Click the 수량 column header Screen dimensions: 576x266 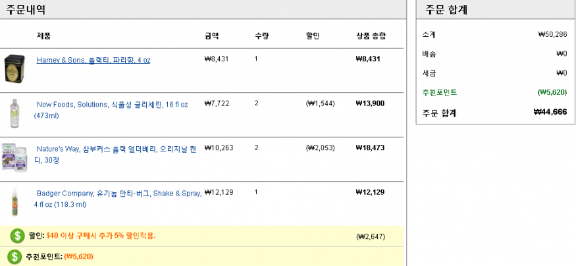[261, 36]
